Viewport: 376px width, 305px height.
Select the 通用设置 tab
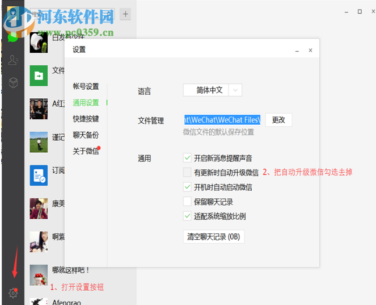coord(86,103)
